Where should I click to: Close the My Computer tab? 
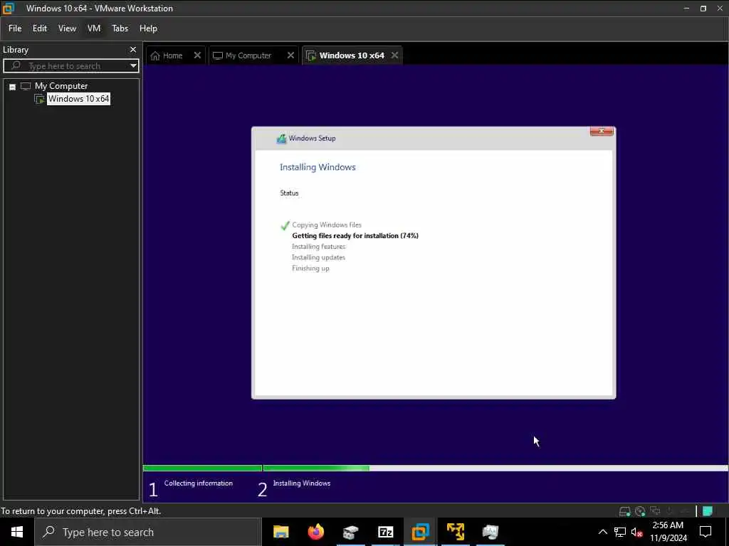pos(290,55)
